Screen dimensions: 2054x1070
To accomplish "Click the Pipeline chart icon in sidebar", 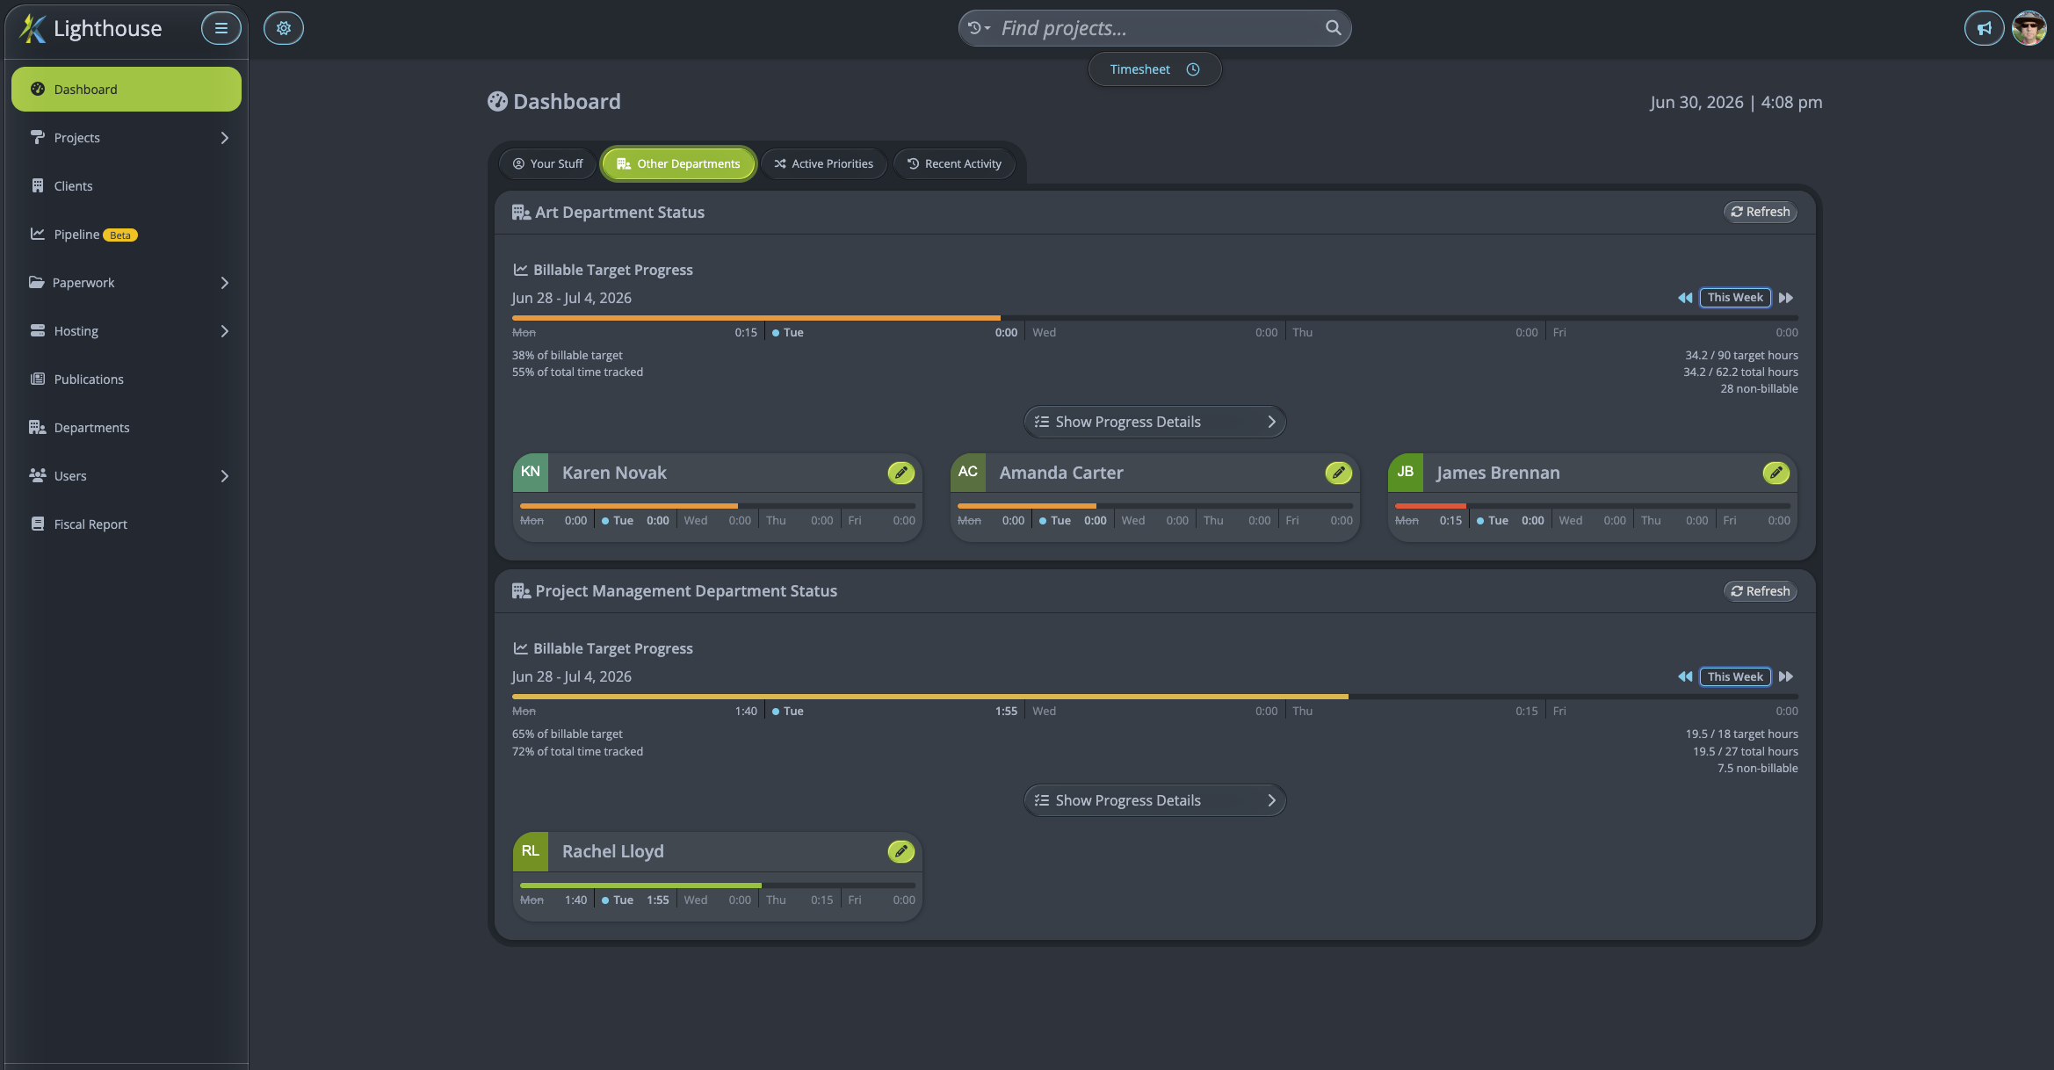I will [38, 234].
